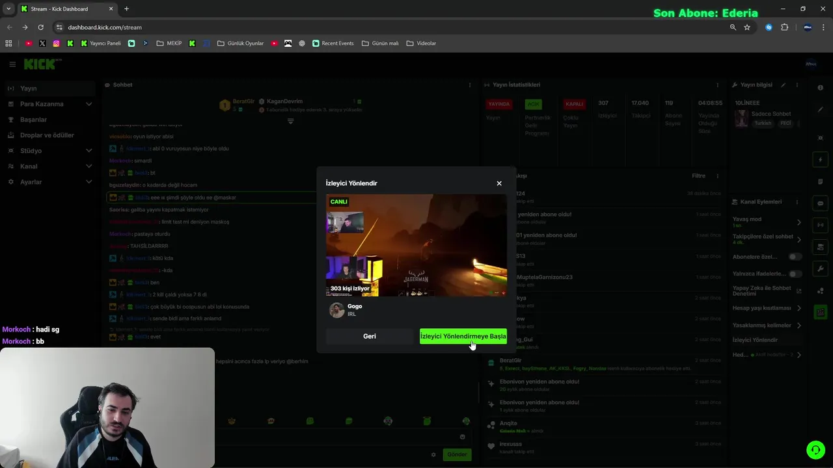Click Gogo's channel avatar in dialog
This screenshot has width=833, height=468.
point(336,310)
